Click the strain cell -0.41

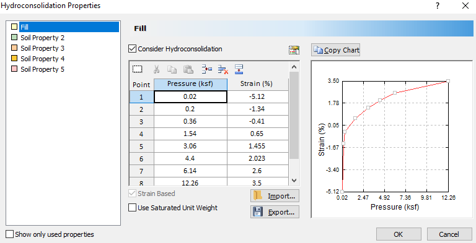[257, 121]
